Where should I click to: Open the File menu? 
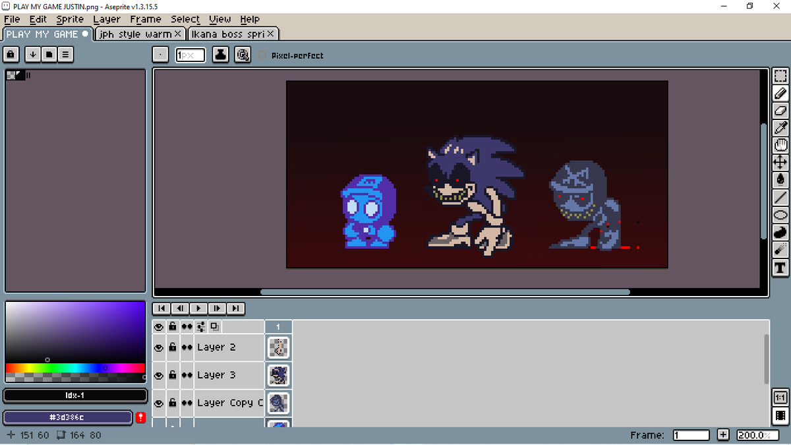click(12, 19)
